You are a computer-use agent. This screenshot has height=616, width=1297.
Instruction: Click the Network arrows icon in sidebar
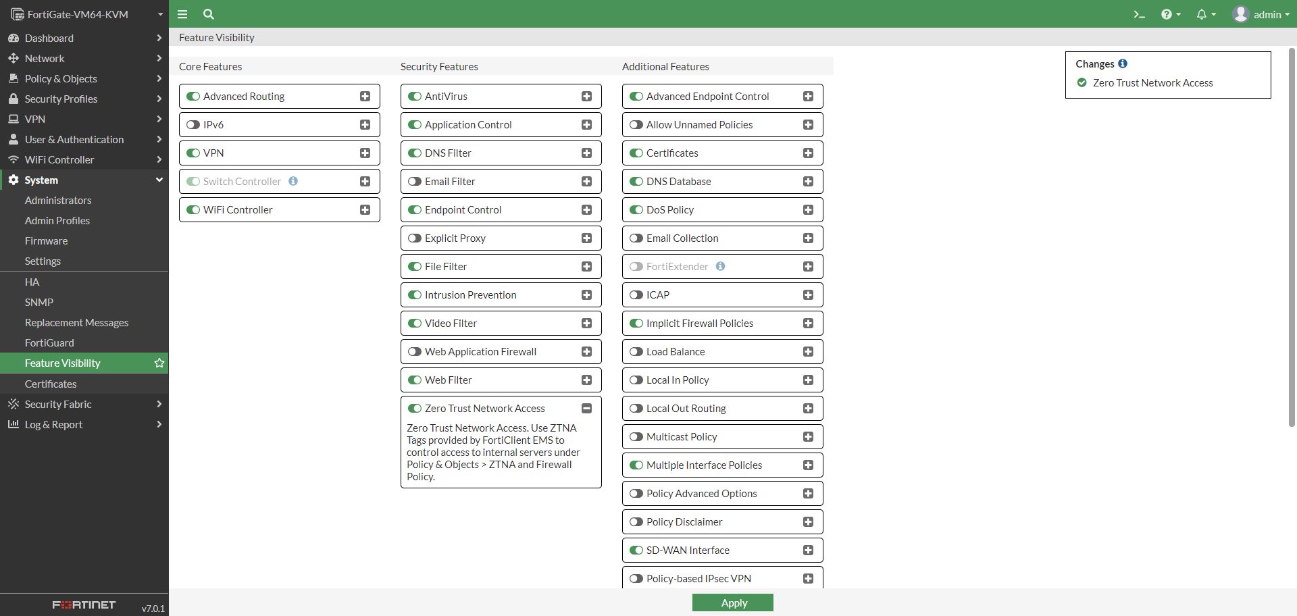pyautogui.click(x=14, y=58)
